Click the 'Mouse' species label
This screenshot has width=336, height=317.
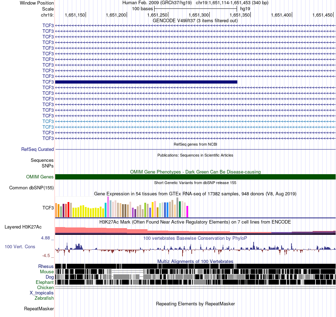[47, 272]
